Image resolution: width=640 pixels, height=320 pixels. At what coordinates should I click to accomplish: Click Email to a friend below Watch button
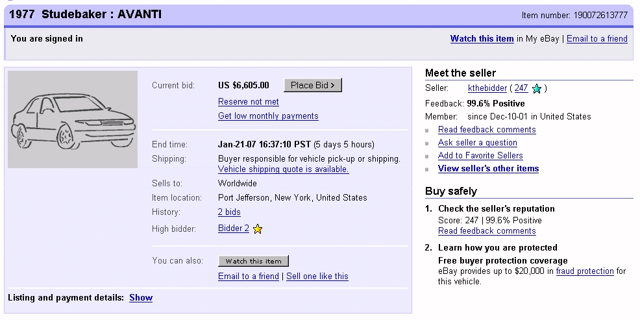point(249,277)
